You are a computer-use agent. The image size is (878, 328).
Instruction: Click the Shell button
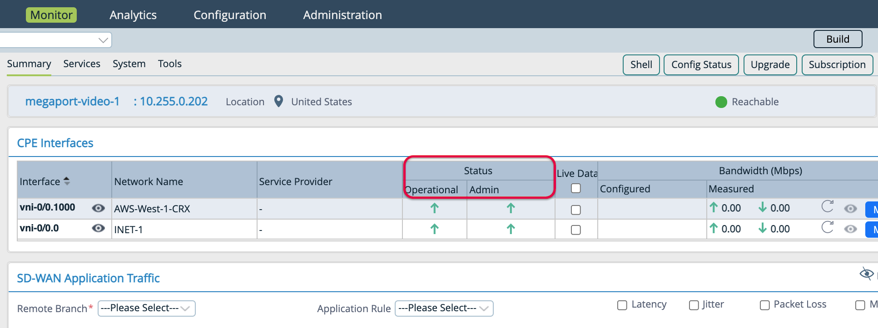(x=641, y=65)
